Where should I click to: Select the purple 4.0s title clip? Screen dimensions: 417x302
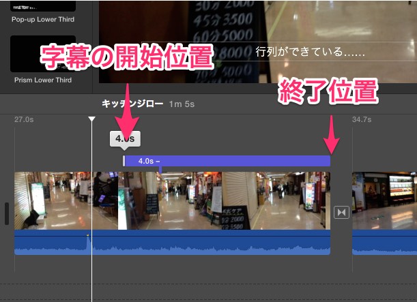(227, 161)
